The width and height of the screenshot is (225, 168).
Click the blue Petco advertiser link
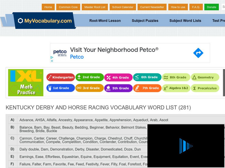pyautogui.click(x=77, y=57)
